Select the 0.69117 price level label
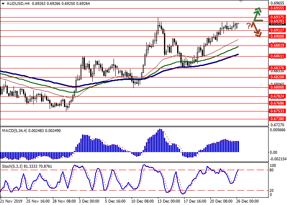Viewport: 287px width, 205px height. coord(278,30)
